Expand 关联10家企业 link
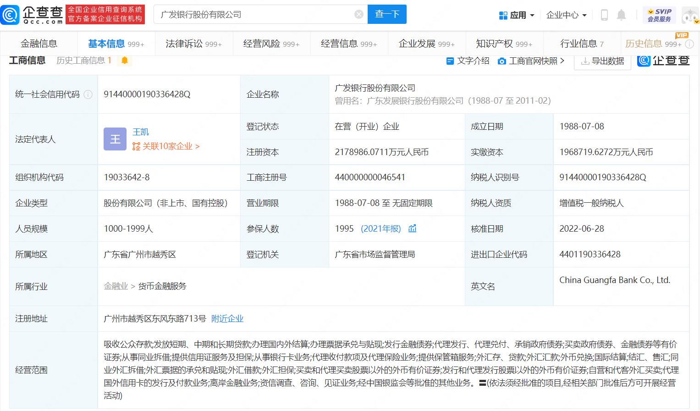 point(166,146)
